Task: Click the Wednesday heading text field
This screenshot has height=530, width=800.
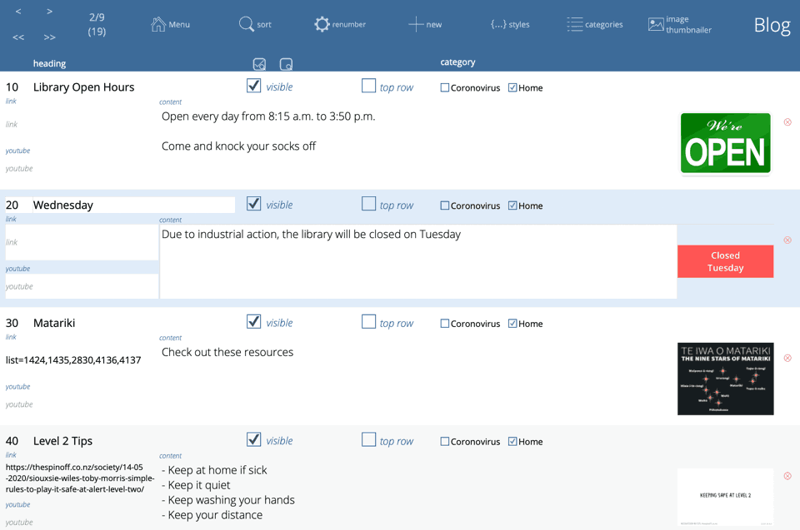Action: (132, 205)
